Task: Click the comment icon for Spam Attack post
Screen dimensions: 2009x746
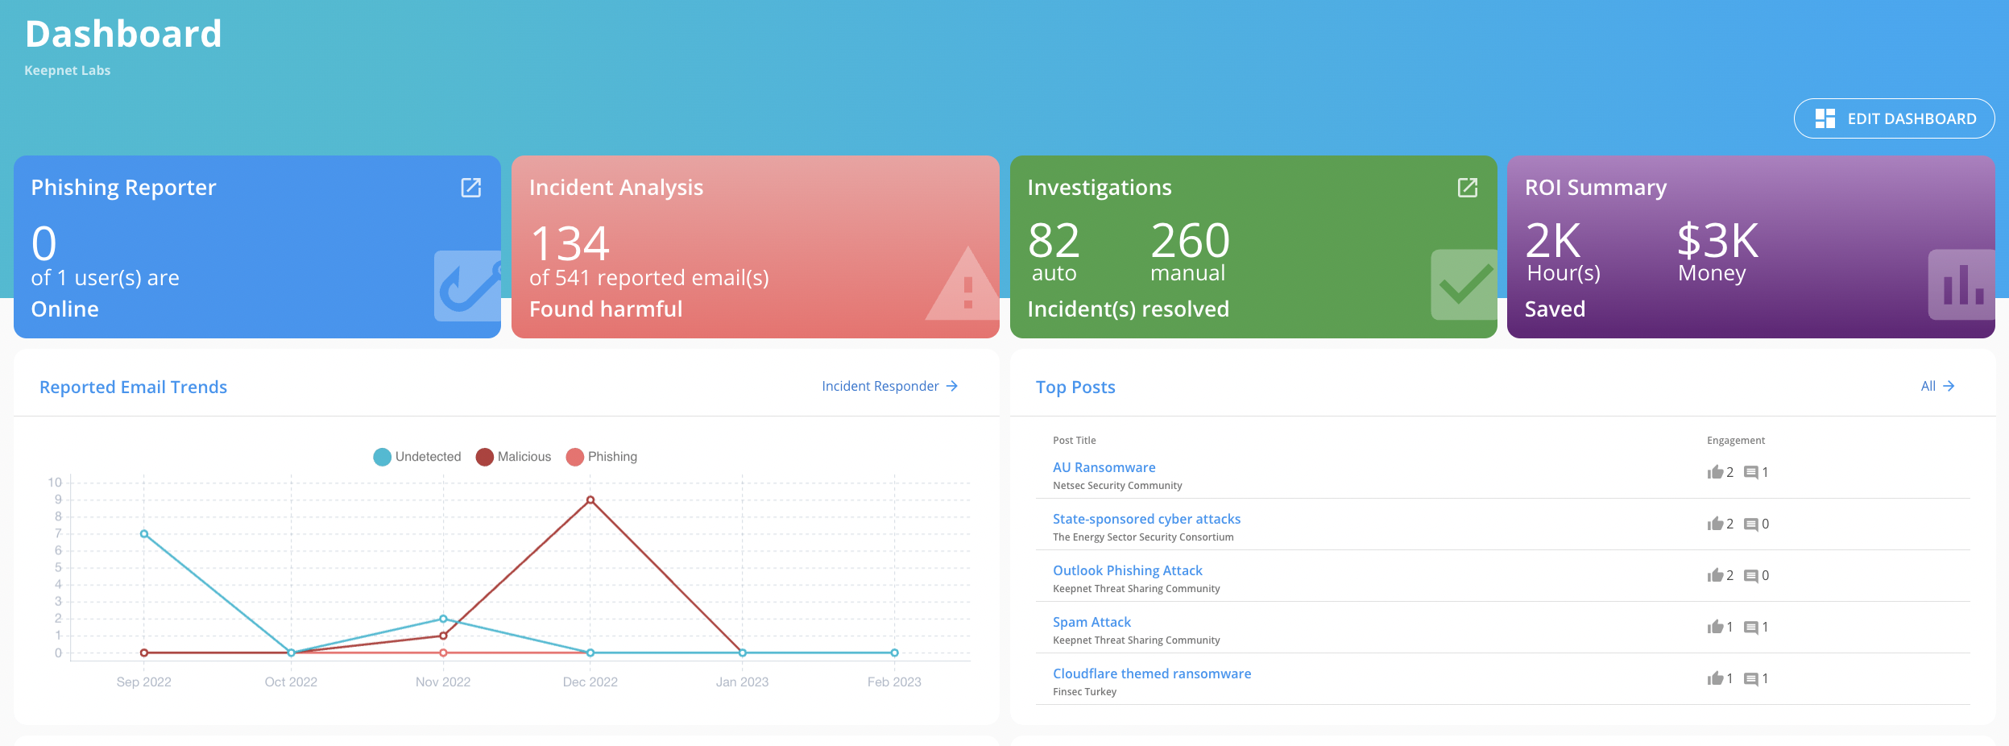Action: click(1751, 626)
